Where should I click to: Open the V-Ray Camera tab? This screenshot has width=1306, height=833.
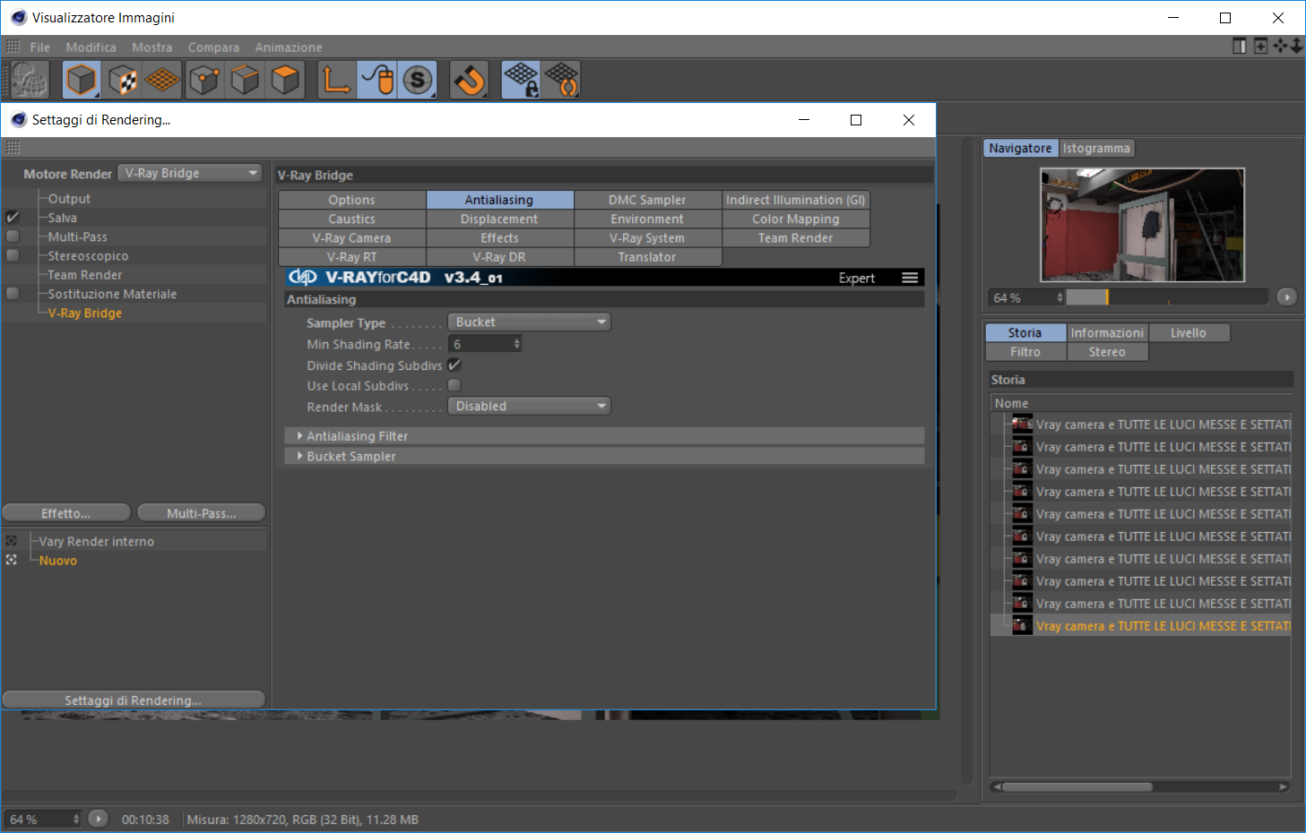[351, 237]
